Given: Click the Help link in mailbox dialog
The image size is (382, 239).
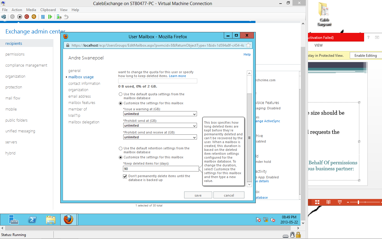Looking at the screenshot, I should click(247, 54).
